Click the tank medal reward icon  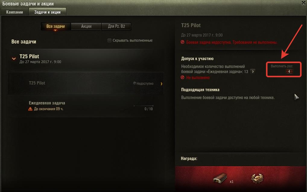[257, 178]
